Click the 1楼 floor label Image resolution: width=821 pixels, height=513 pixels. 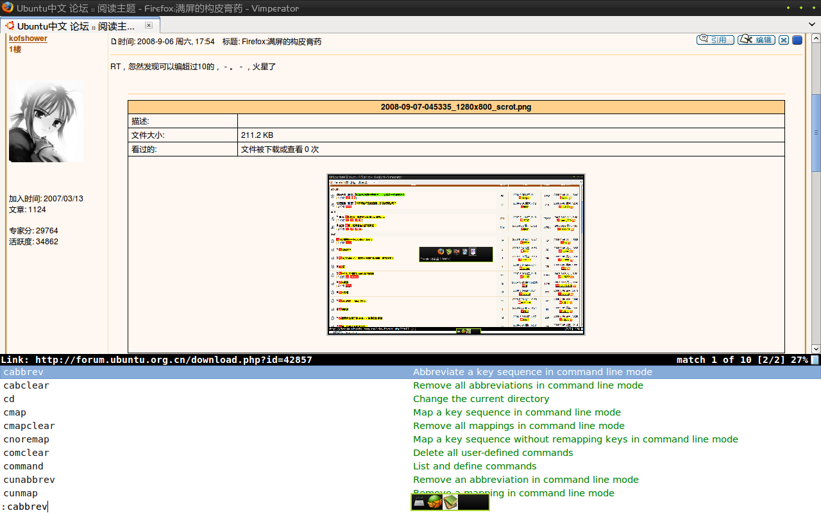pyautogui.click(x=15, y=49)
